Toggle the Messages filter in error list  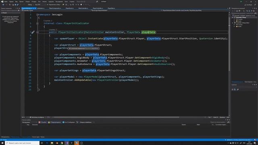tap(69, 122)
